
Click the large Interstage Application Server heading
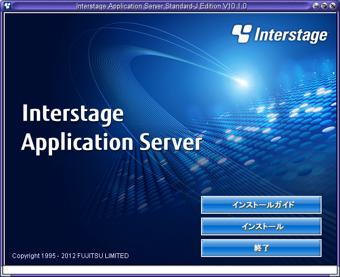click(x=112, y=129)
